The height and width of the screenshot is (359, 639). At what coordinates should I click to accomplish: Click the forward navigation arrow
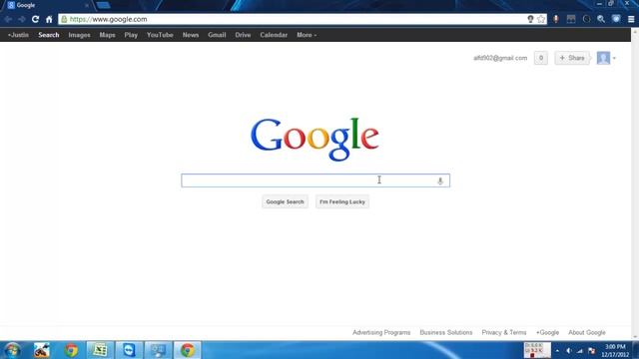coord(22,19)
